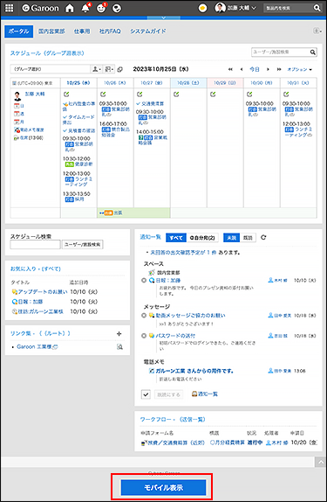Click the ユーザー/施設検索 button
The image size is (327, 502).
(x=82, y=245)
